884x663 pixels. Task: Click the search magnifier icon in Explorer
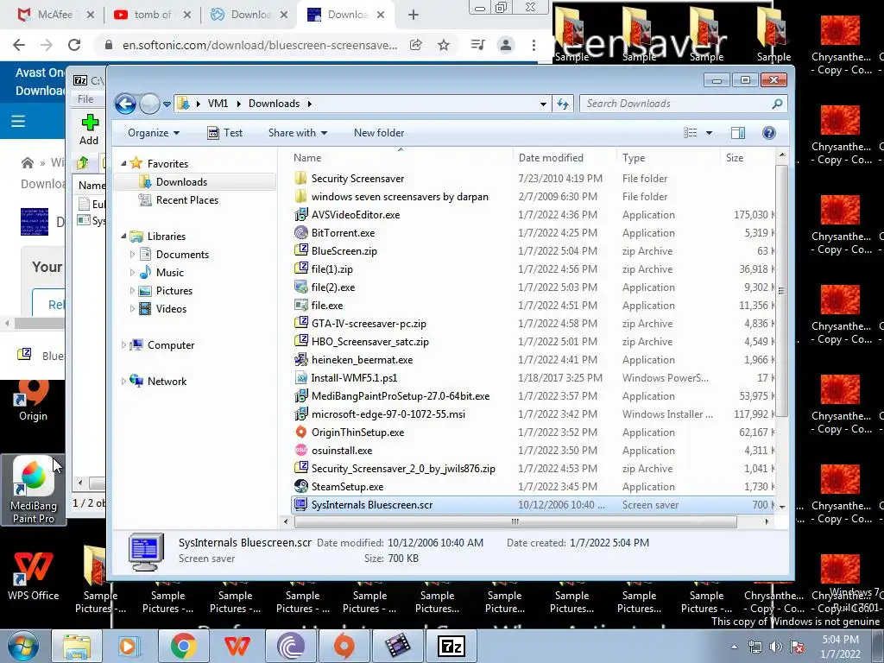click(x=778, y=104)
